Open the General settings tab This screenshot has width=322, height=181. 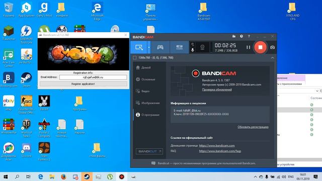145,79
